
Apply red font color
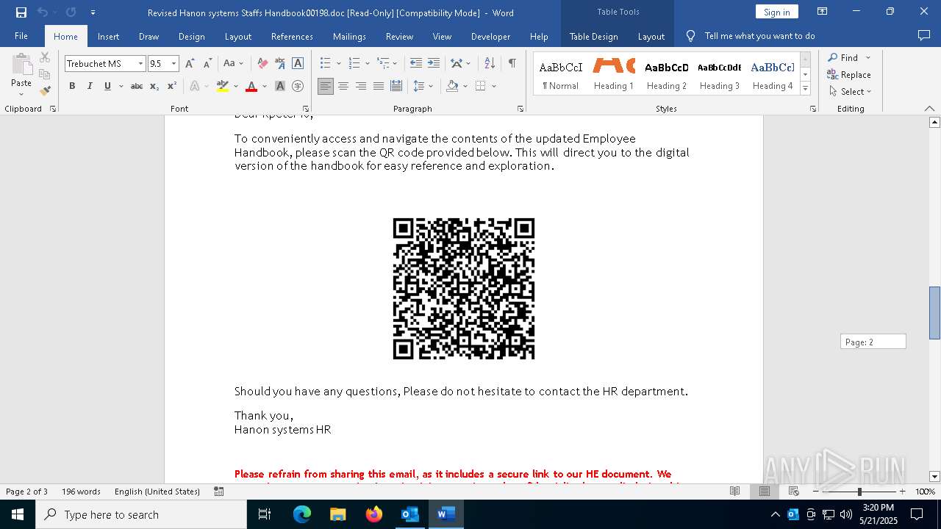(x=251, y=86)
